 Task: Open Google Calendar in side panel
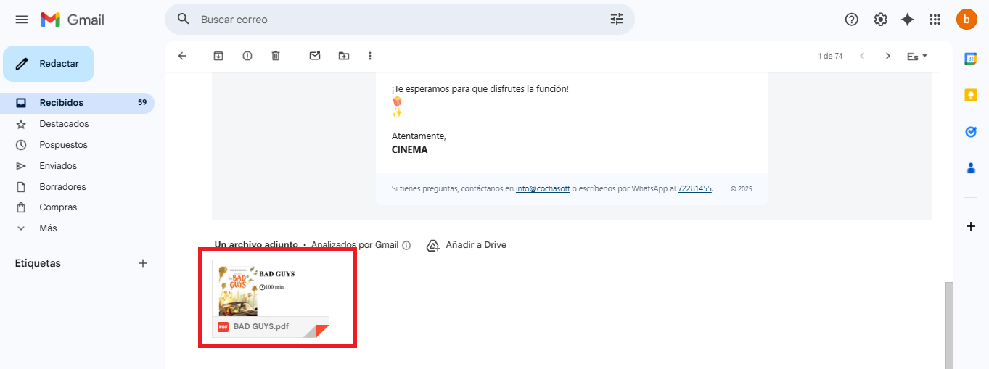(x=971, y=59)
